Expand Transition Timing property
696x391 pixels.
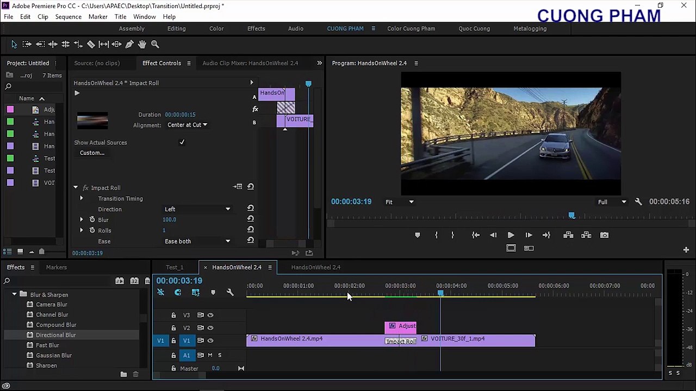[82, 198]
